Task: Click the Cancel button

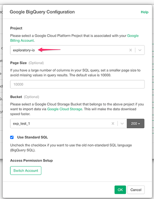Action: pos(136,190)
